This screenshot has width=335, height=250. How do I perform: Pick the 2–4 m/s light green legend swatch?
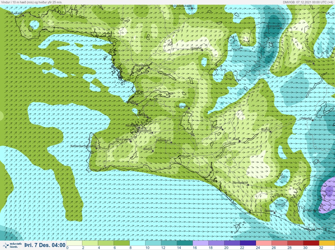click(90, 243)
